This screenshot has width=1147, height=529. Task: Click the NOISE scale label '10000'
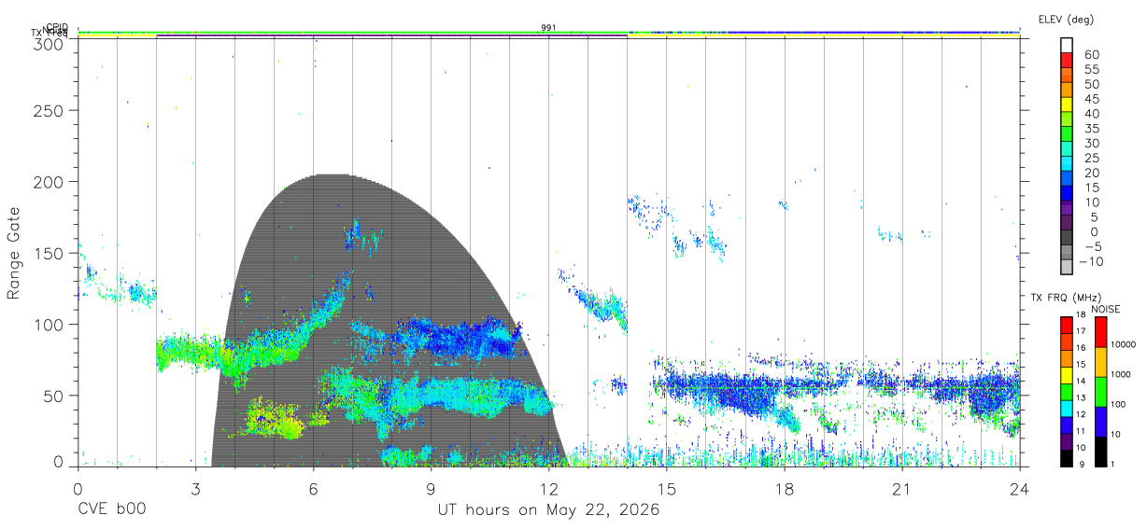click(1126, 345)
